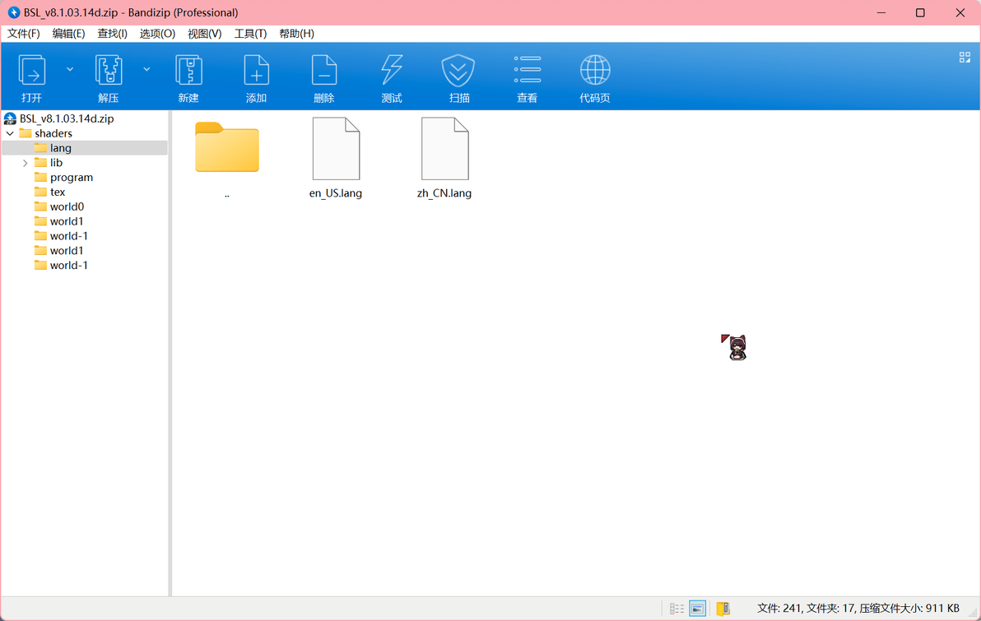Image resolution: width=981 pixels, height=621 pixels.
Task: Click the Extract (解压) toolbar icon
Action: (x=109, y=70)
